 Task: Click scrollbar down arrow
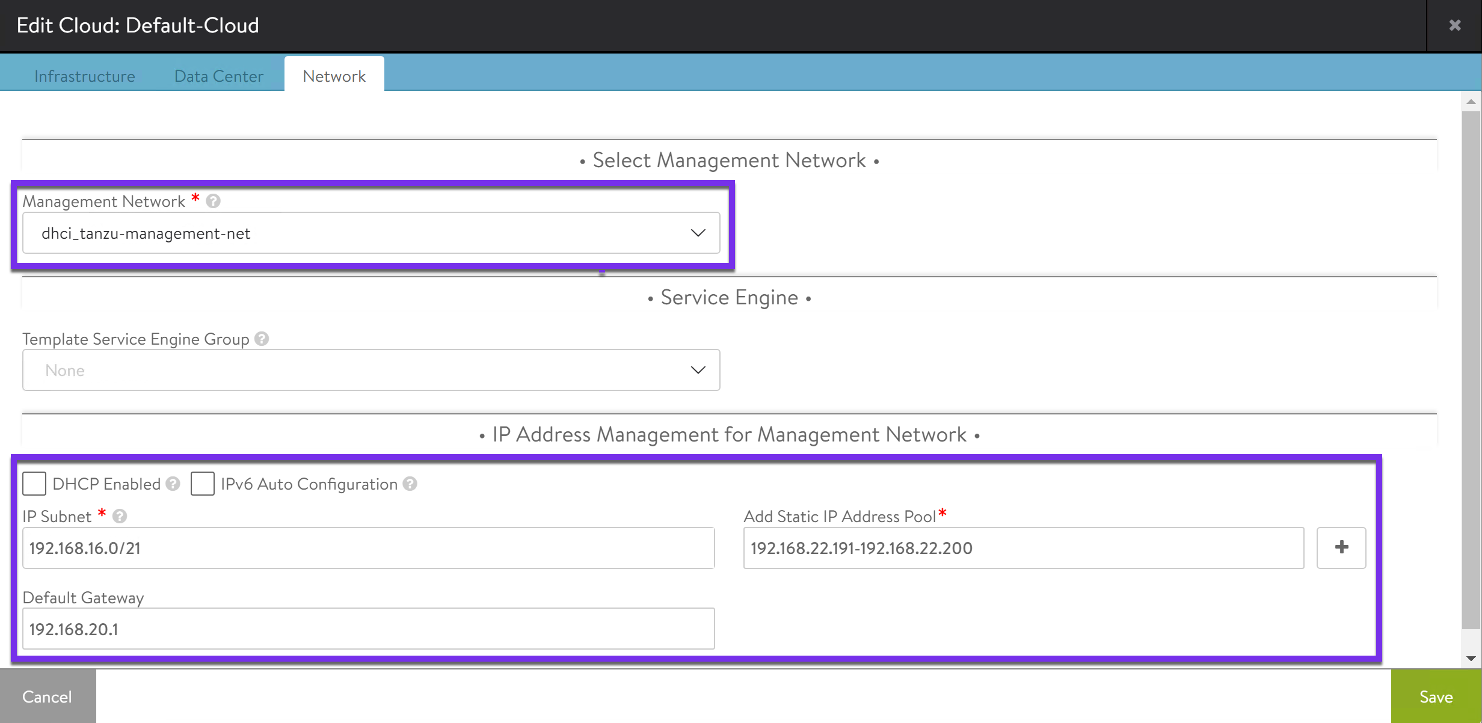pyautogui.click(x=1471, y=659)
